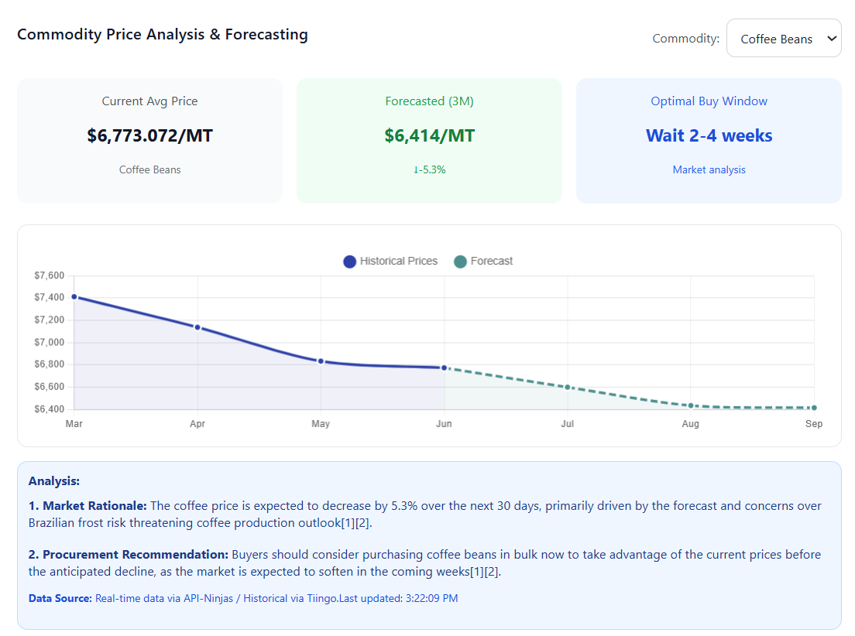Open the Commodity selection dropdown
Screen dimensions: 855x636
click(784, 38)
